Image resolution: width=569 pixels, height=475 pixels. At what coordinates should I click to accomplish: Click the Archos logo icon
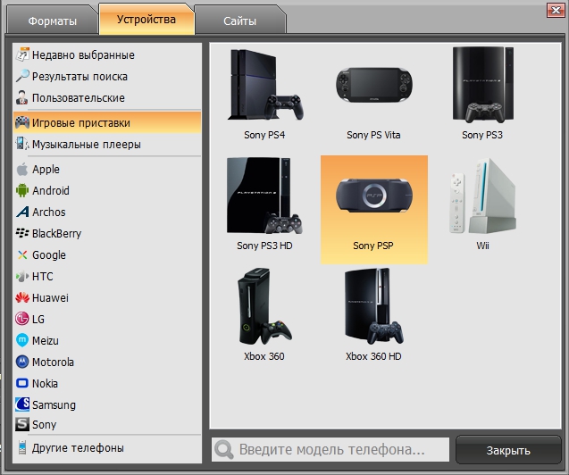coord(22,212)
